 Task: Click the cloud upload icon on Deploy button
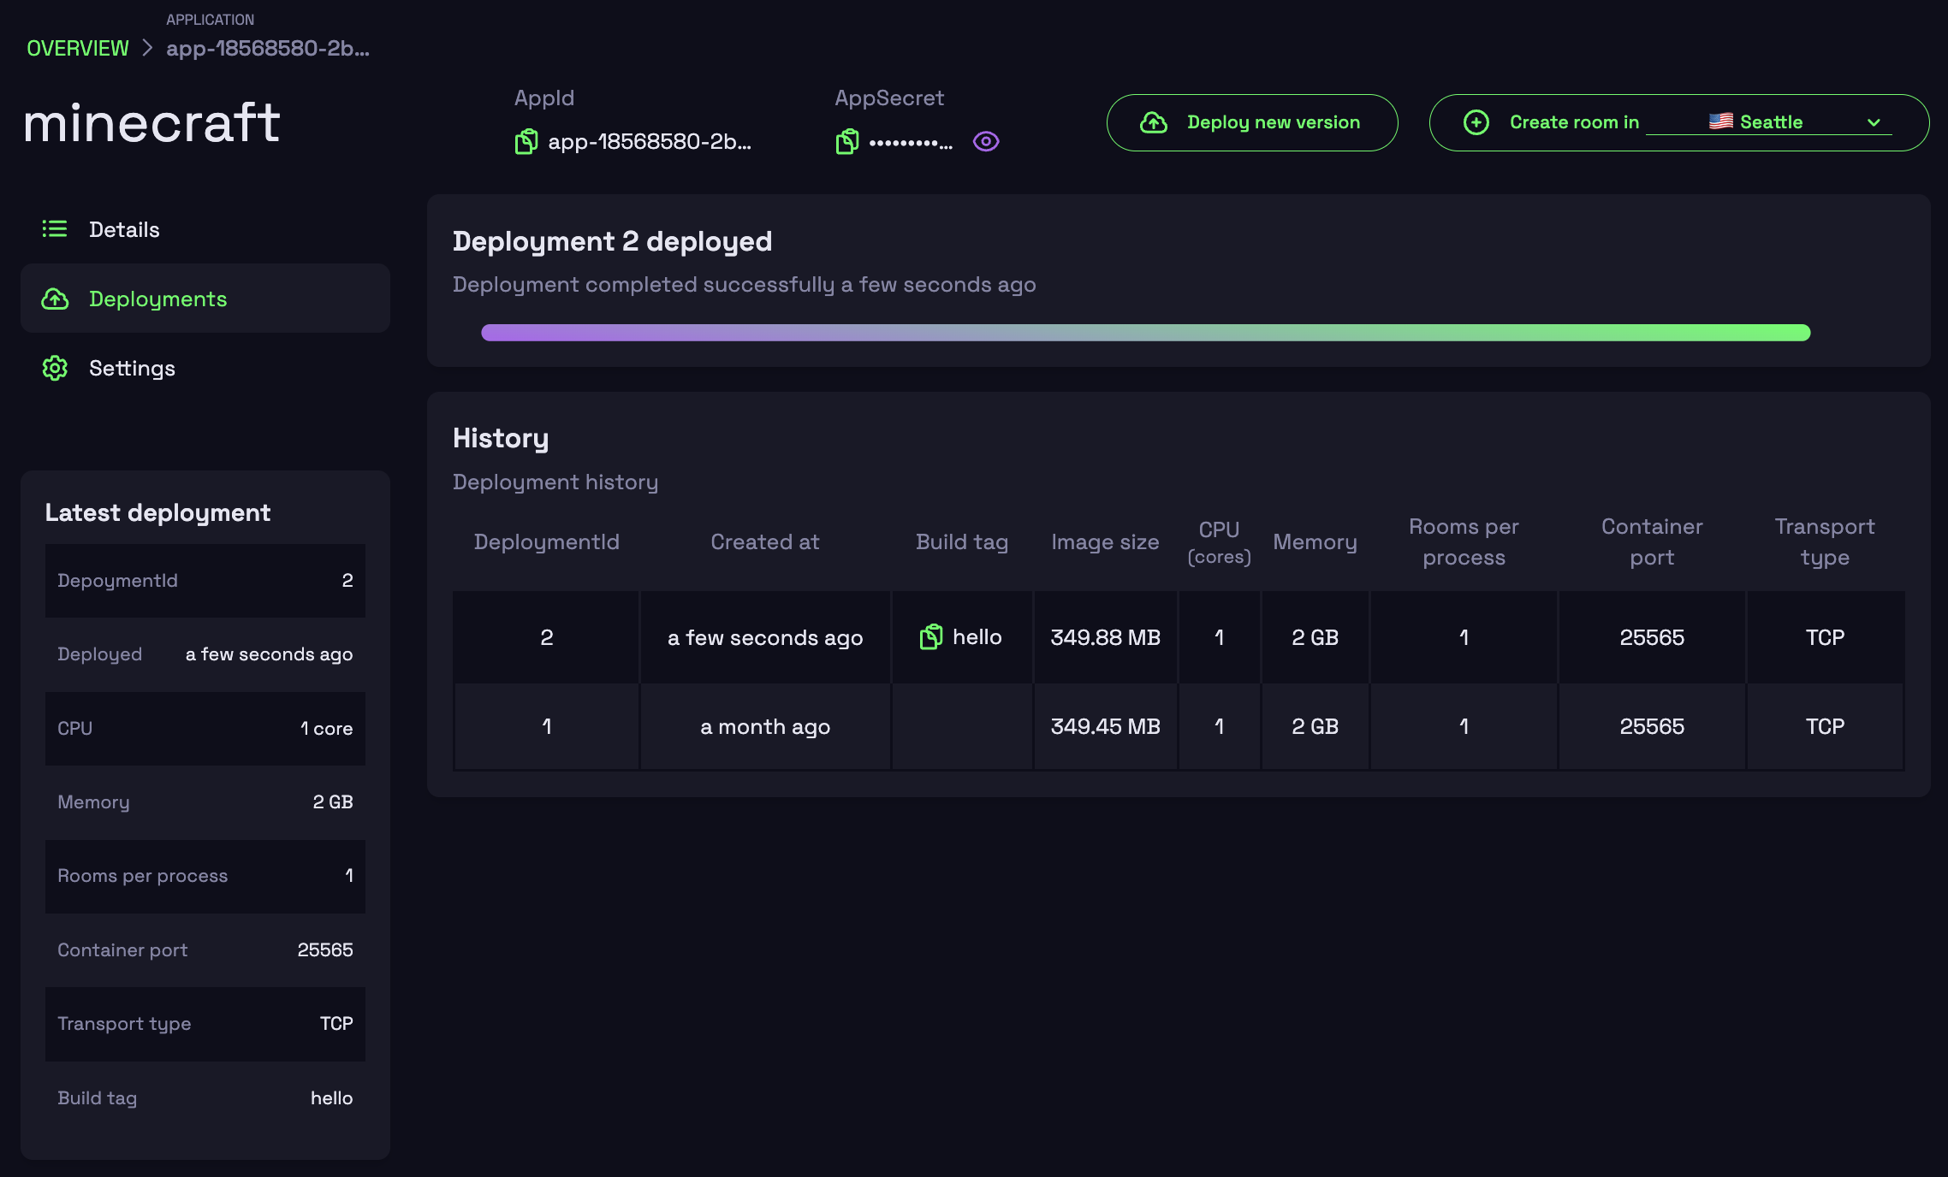1153,122
